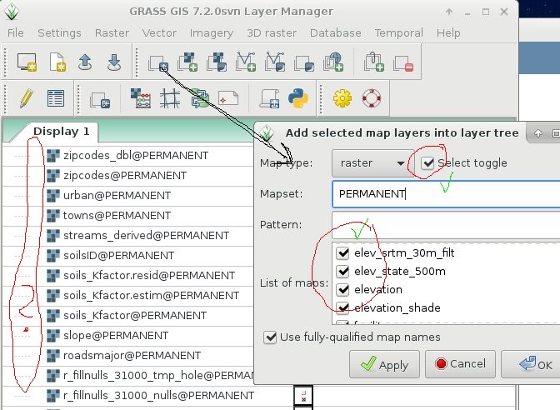Toggle the Select toggle checkbox
Screen dimensions: 560x410
point(427,163)
